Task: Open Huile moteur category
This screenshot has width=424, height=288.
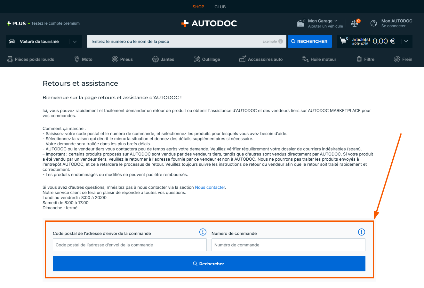Action: tap(319, 59)
